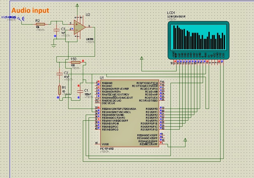Select the LM386 op-amp U2 symbol

79,27
